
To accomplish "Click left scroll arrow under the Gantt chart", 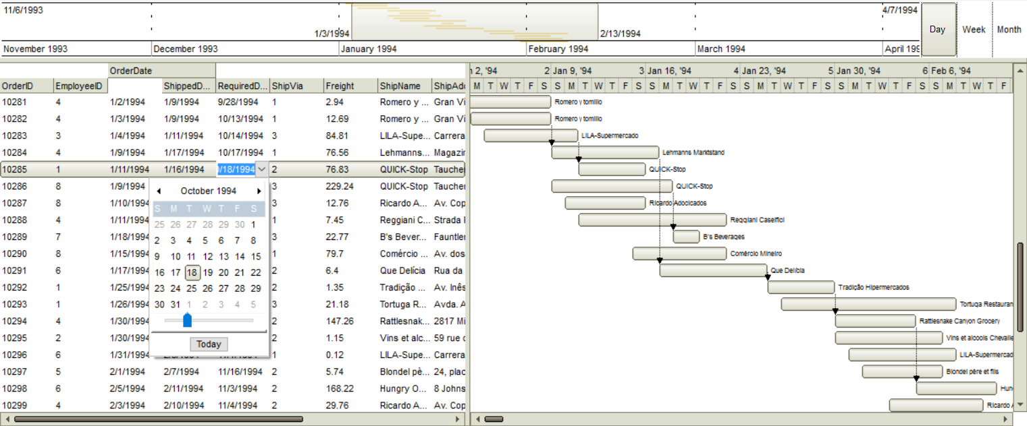I will coord(477,419).
